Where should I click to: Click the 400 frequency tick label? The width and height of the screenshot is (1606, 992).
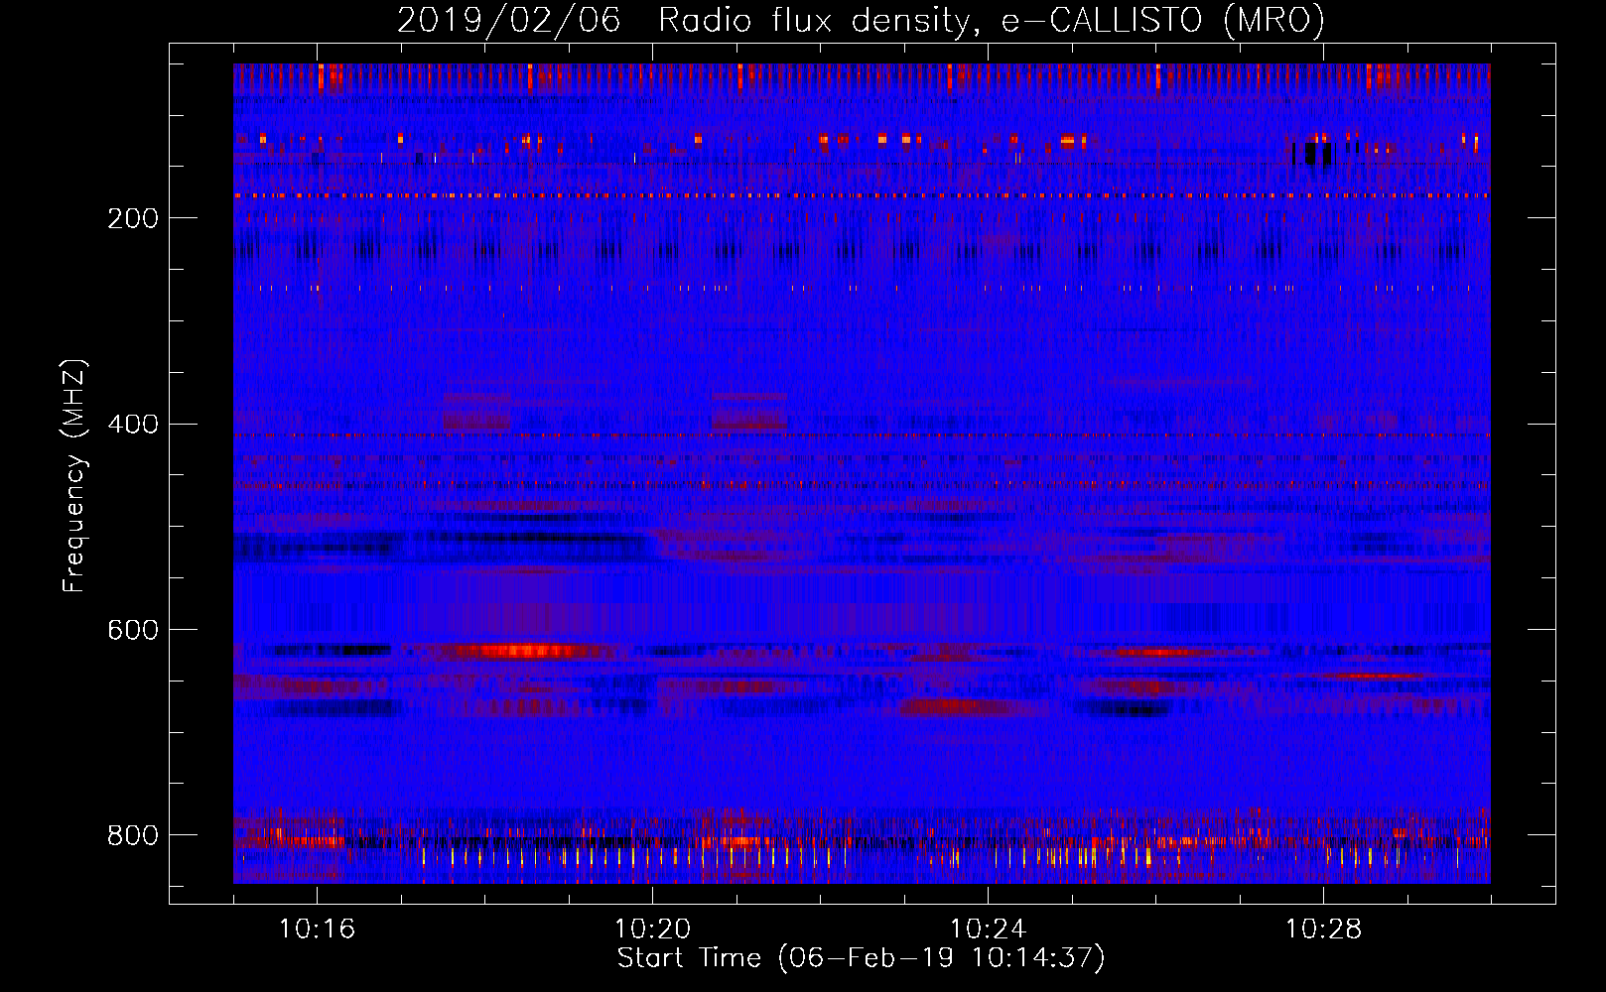coord(132,425)
